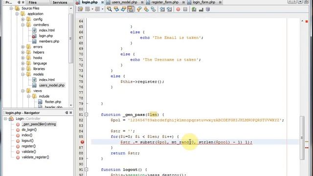Select users_model.php in the models folder
The height and width of the screenshot is (176, 313).
click(x=52, y=85)
